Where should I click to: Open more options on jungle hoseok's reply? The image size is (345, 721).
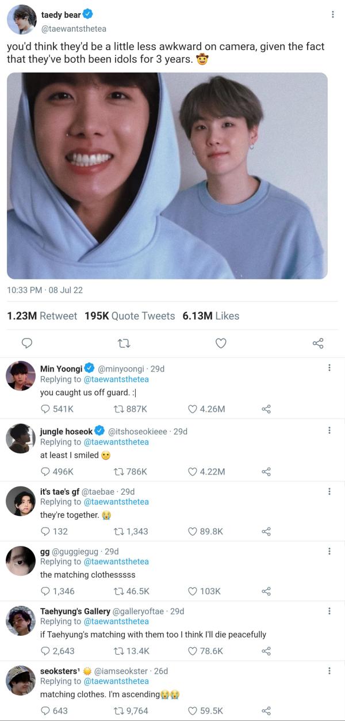(329, 430)
